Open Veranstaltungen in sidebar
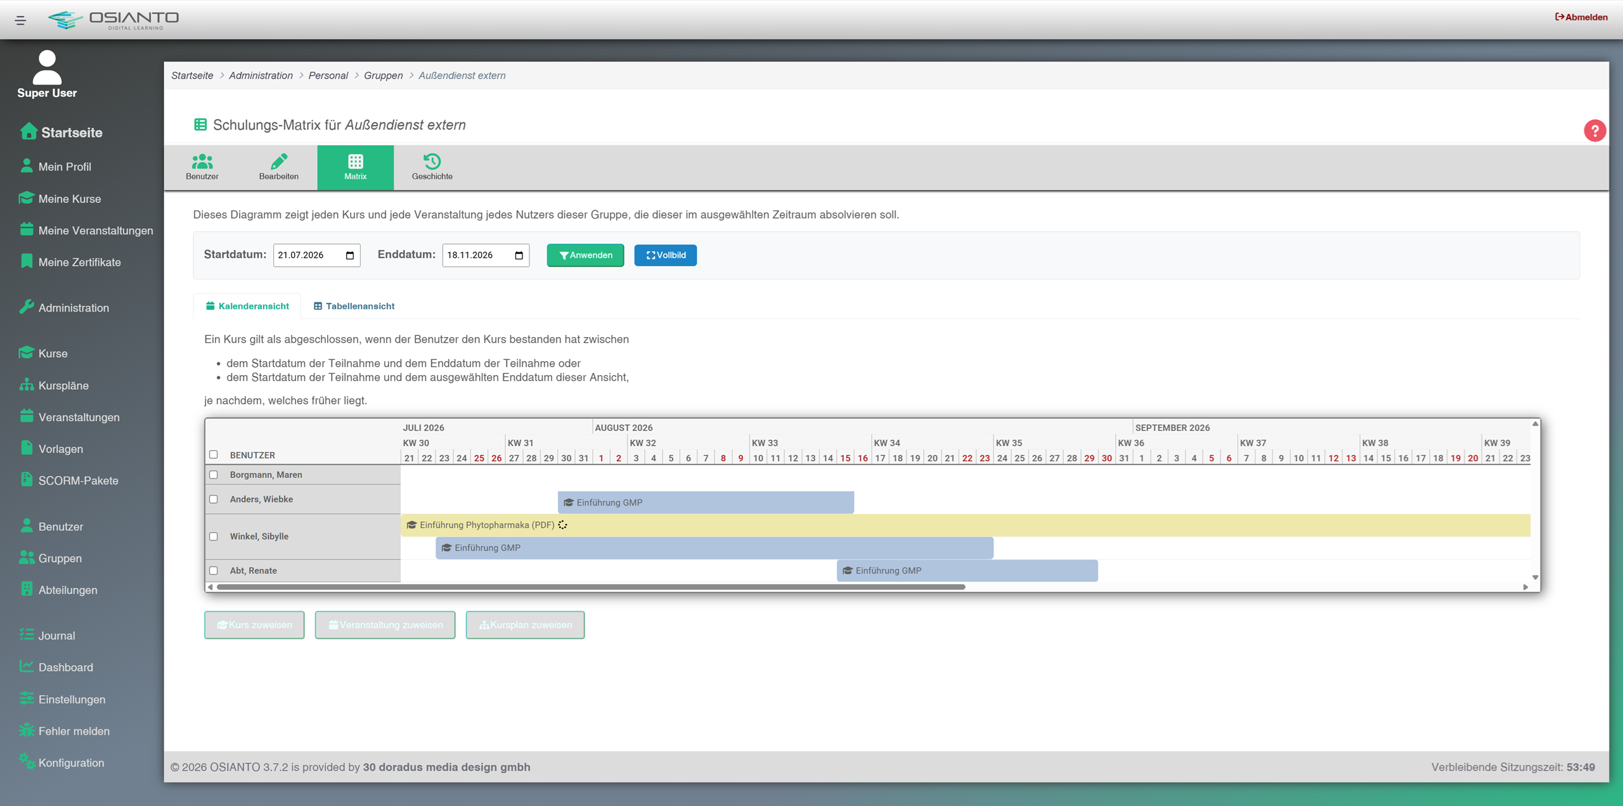1623x806 pixels. [x=70, y=417]
